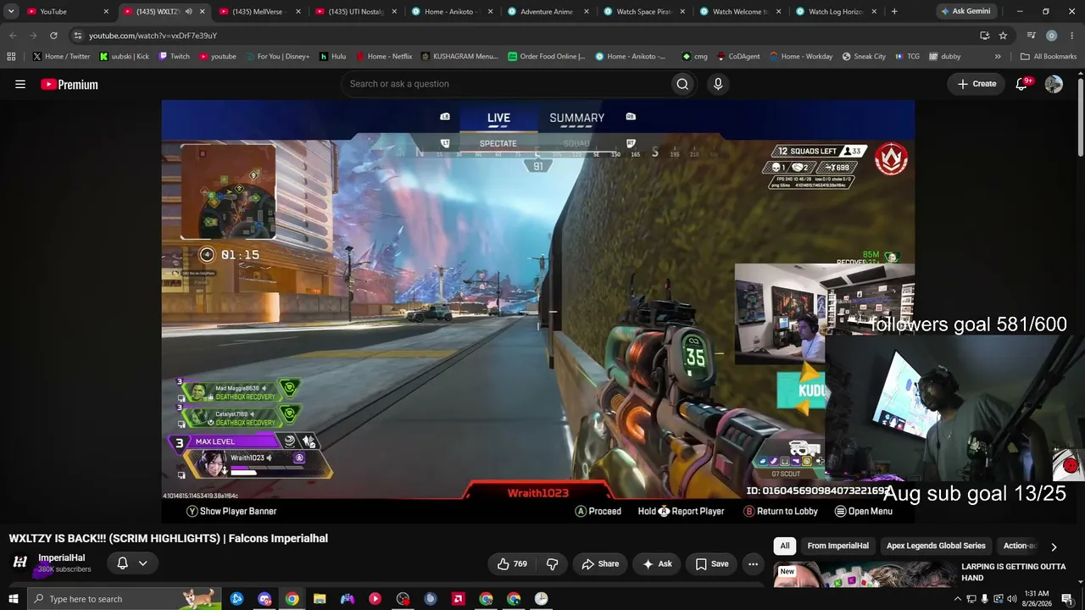Reload the page in Chrome
Screen dimensions: 1085x610
coord(53,36)
